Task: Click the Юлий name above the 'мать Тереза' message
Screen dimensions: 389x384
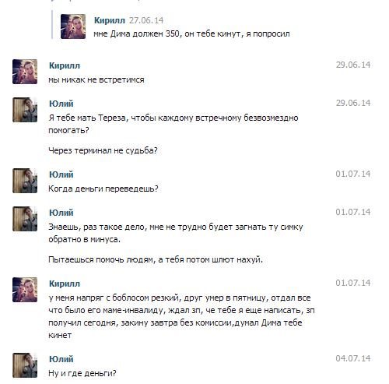Action: [x=61, y=104]
